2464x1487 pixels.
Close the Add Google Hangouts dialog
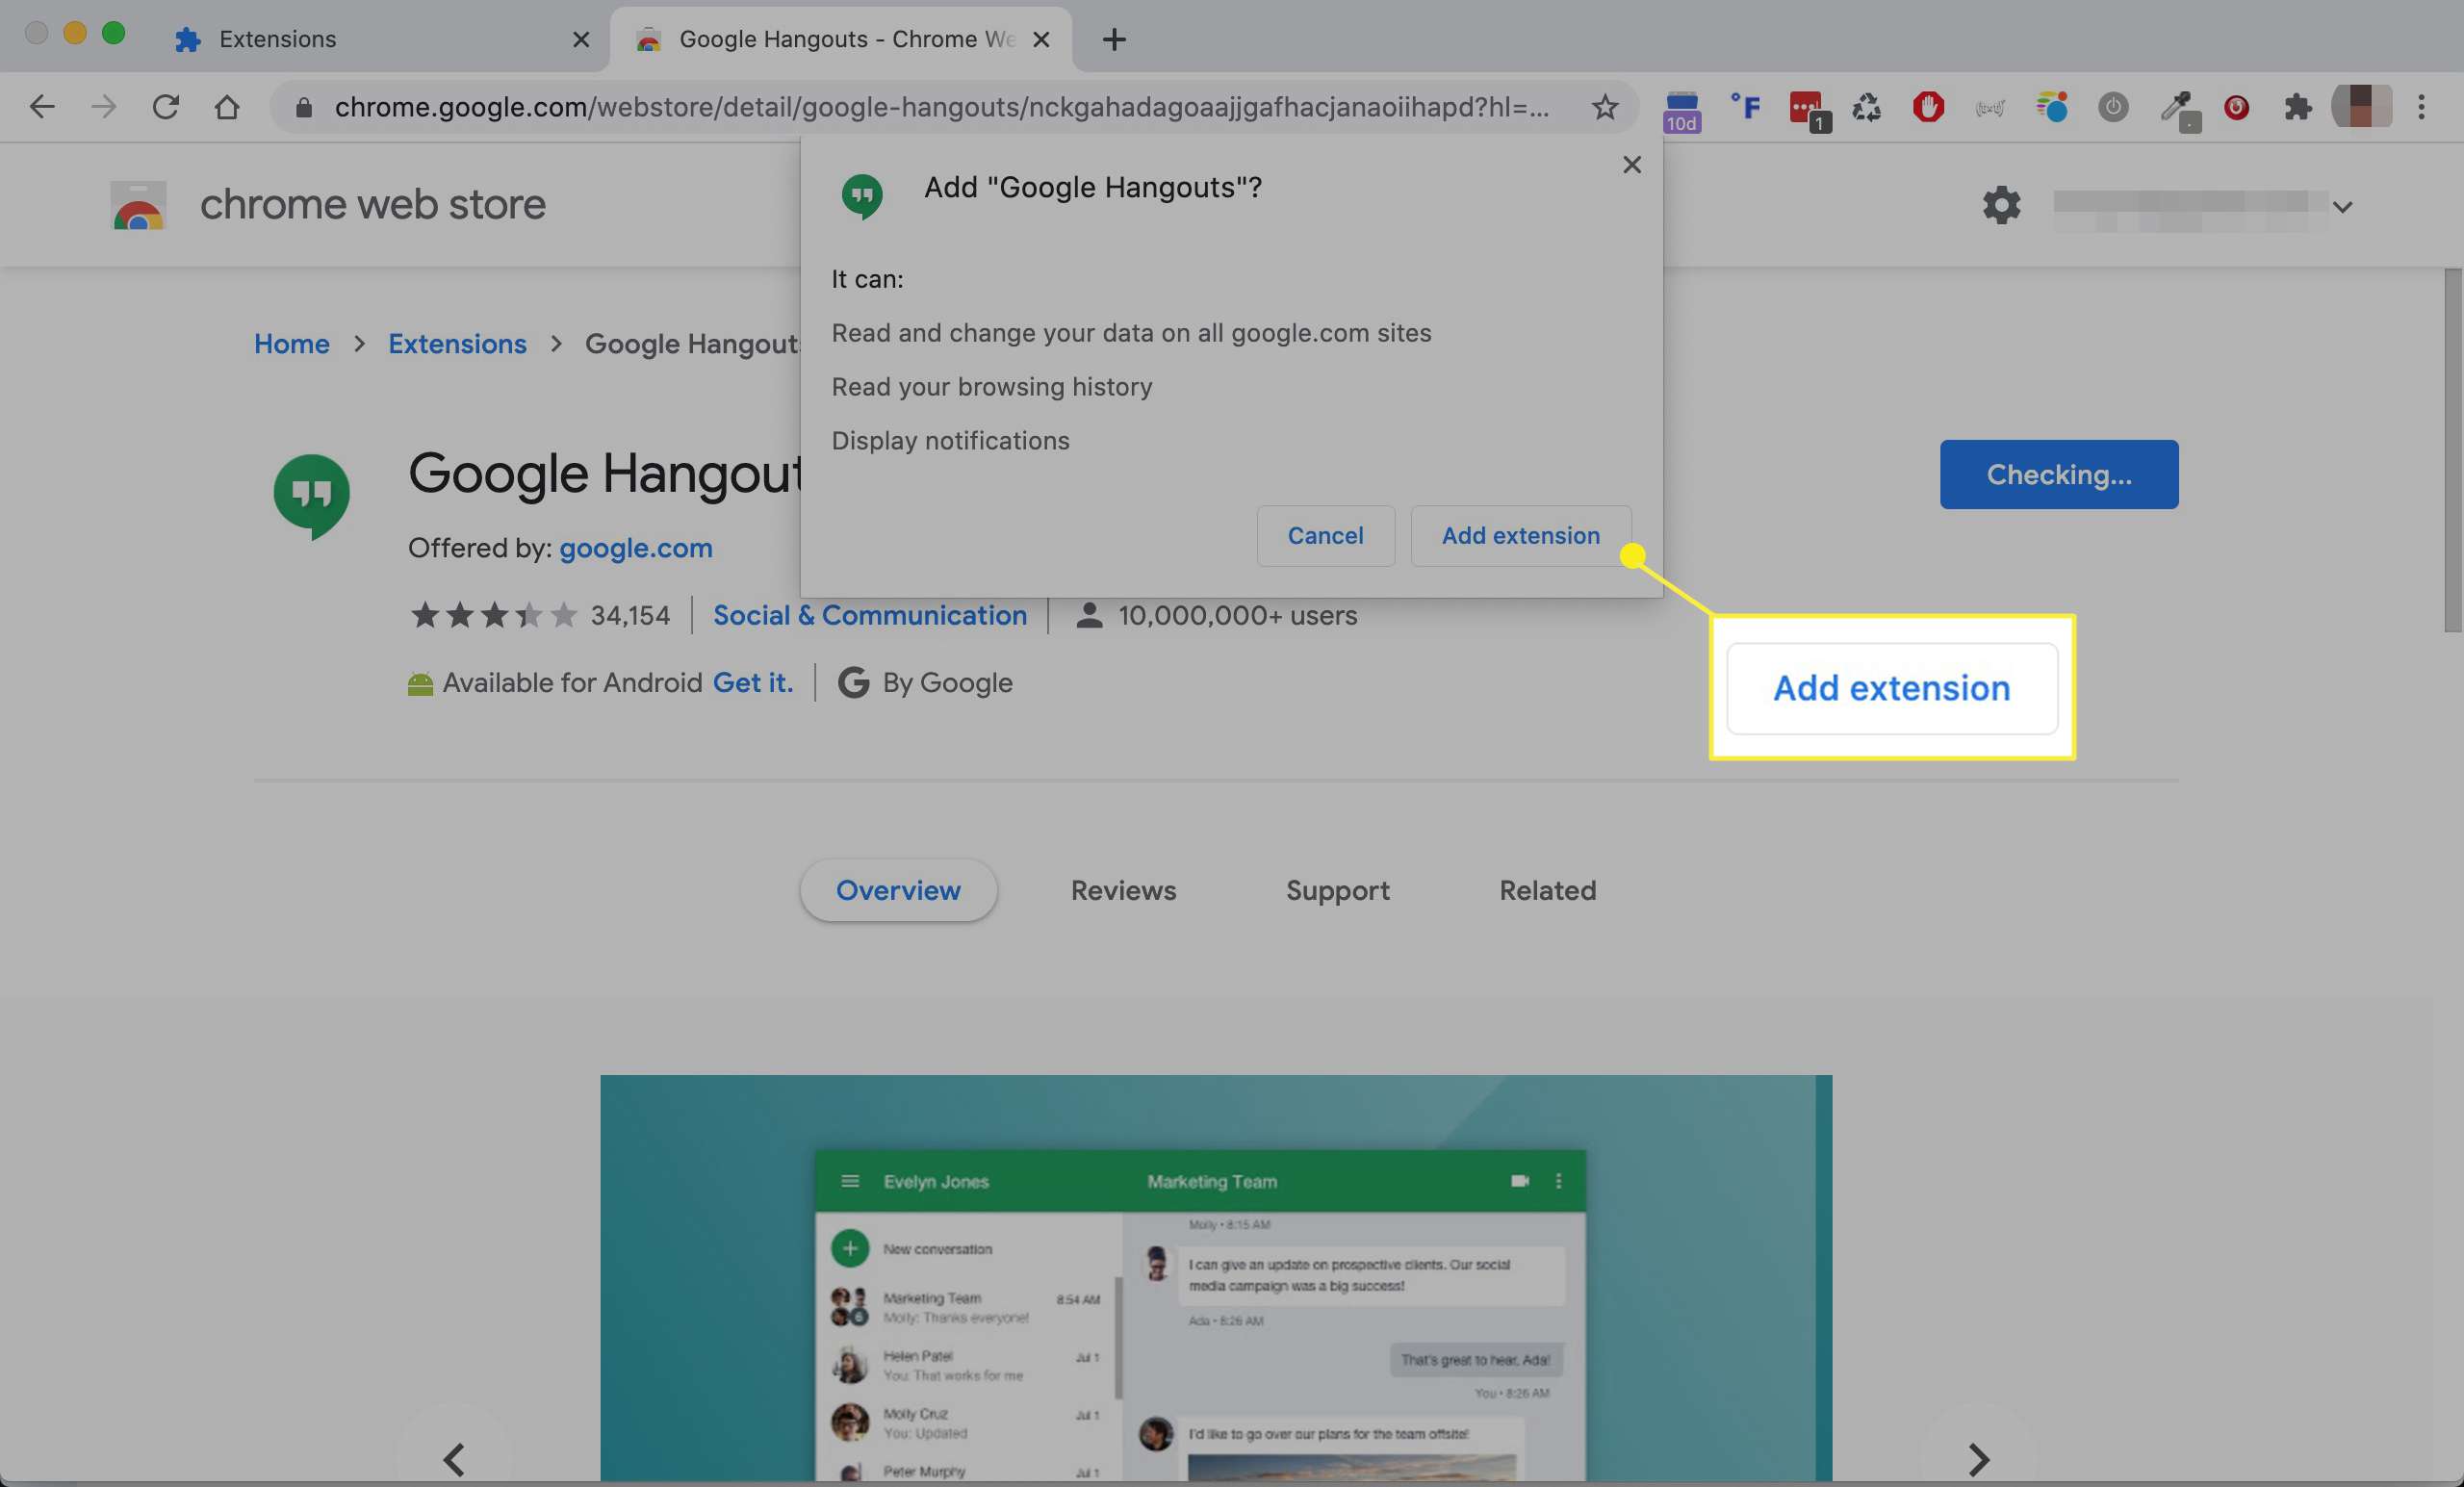coord(1631,165)
